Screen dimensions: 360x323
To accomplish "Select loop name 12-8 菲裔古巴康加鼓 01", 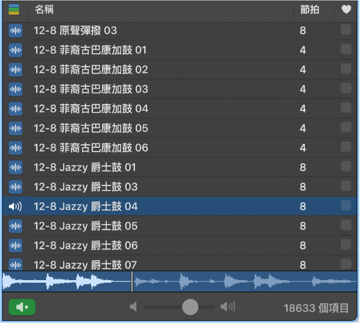I will point(90,50).
